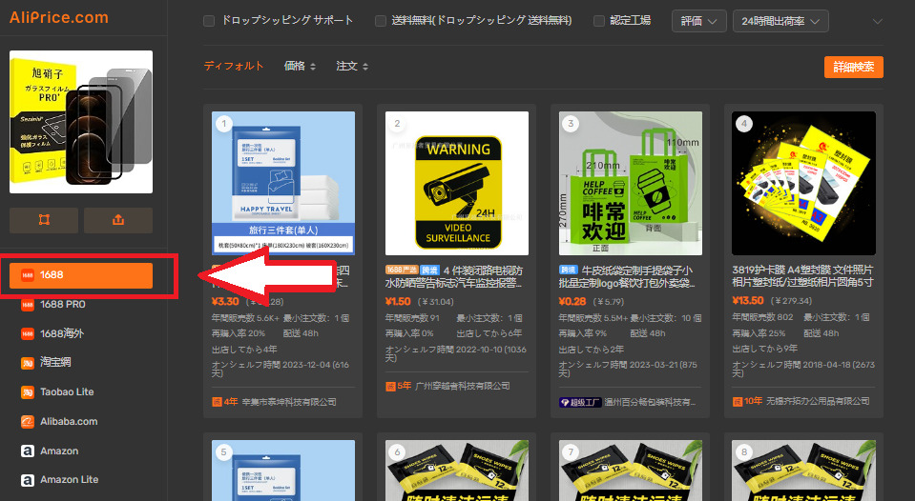Click オンシェルフ時間 2018-04-18 text

(803, 369)
